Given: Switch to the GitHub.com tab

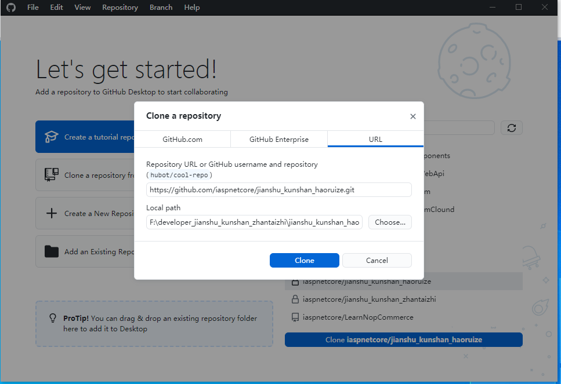Looking at the screenshot, I should tap(183, 140).
